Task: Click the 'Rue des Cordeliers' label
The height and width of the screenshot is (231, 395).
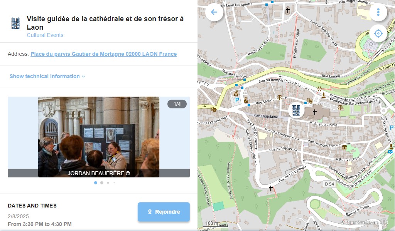Action: point(279,134)
